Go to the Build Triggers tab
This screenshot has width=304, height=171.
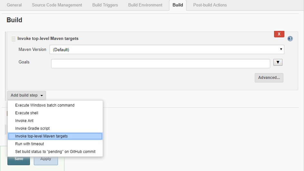105,5
